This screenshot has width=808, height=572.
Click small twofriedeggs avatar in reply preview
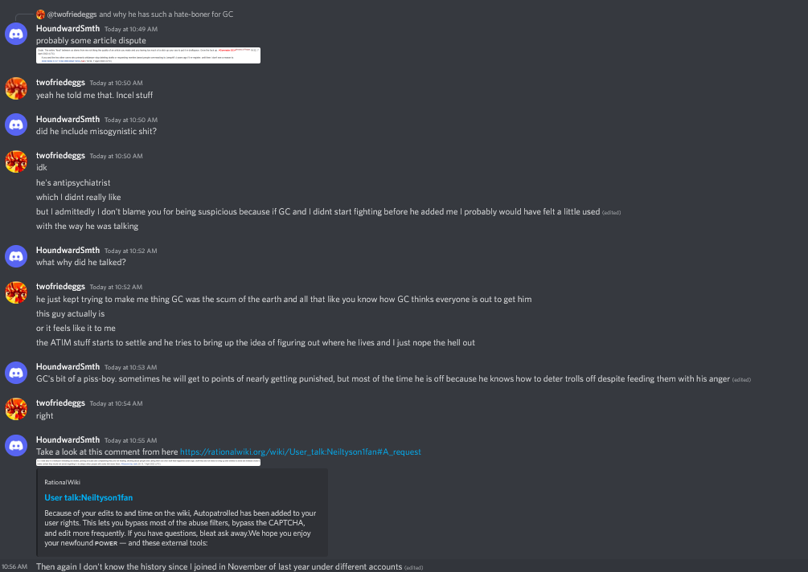click(x=41, y=14)
